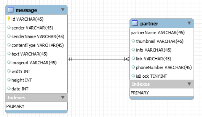Click the message table Indexes label
The image size is (202, 117).
coord(16,98)
